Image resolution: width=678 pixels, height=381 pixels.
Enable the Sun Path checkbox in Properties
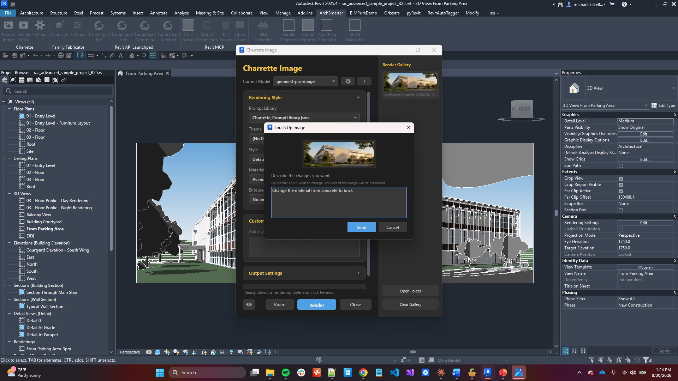(x=621, y=166)
